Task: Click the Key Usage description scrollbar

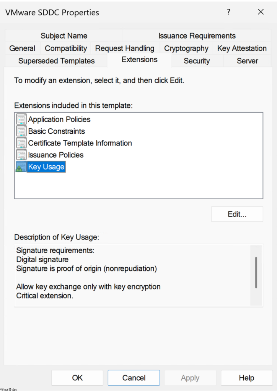Action: [256, 273]
